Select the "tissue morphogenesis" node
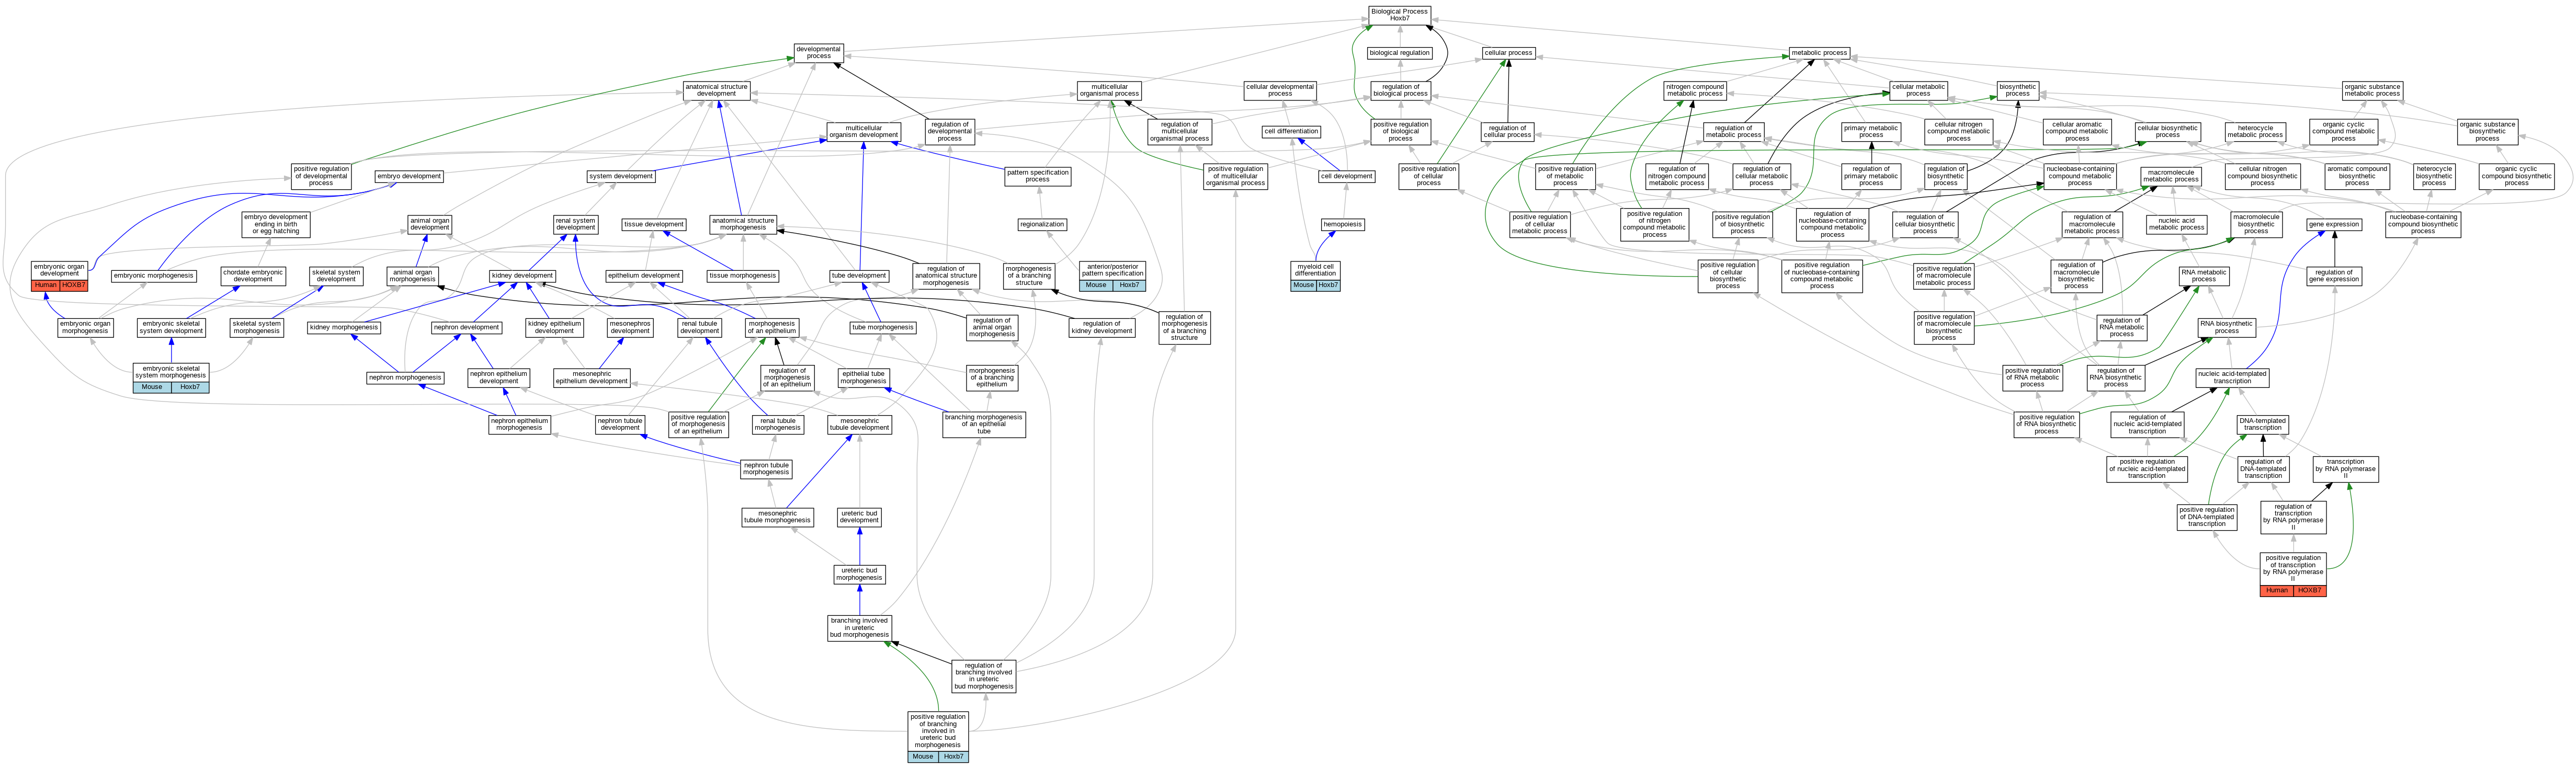 pos(742,276)
